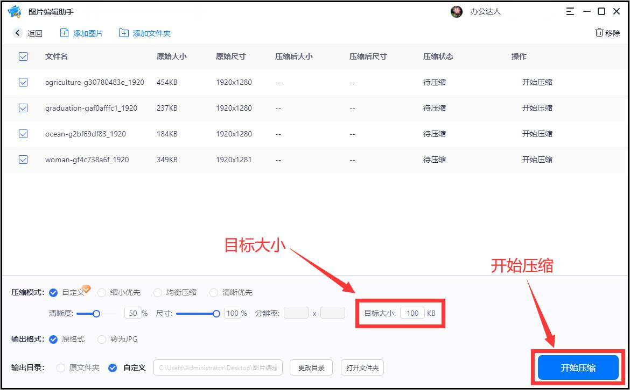This screenshot has width=630, height=390.
Task: Uncheck the woman-gf4c738a6f_1920 row checkbox
Action: click(x=23, y=160)
